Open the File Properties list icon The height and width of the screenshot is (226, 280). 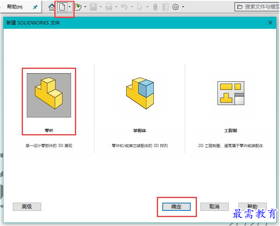(x=165, y=7)
